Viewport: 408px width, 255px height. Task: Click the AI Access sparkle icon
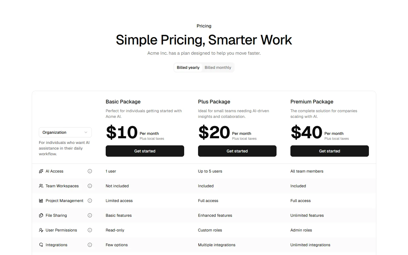(41, 171)
